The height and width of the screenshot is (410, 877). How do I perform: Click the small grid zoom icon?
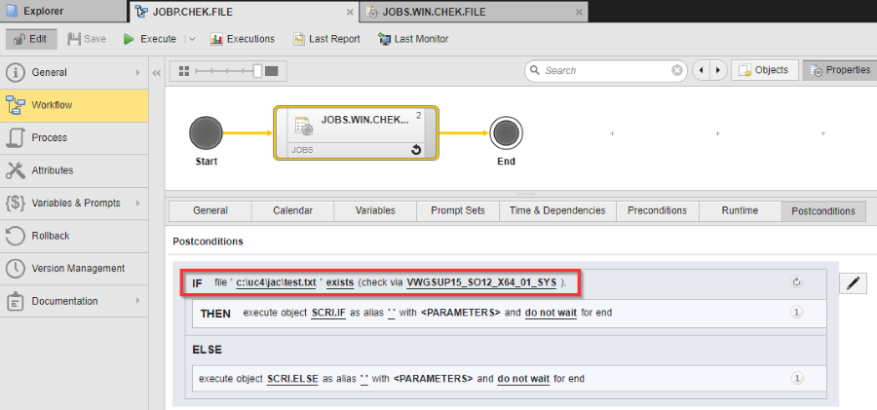coord(183,71)
